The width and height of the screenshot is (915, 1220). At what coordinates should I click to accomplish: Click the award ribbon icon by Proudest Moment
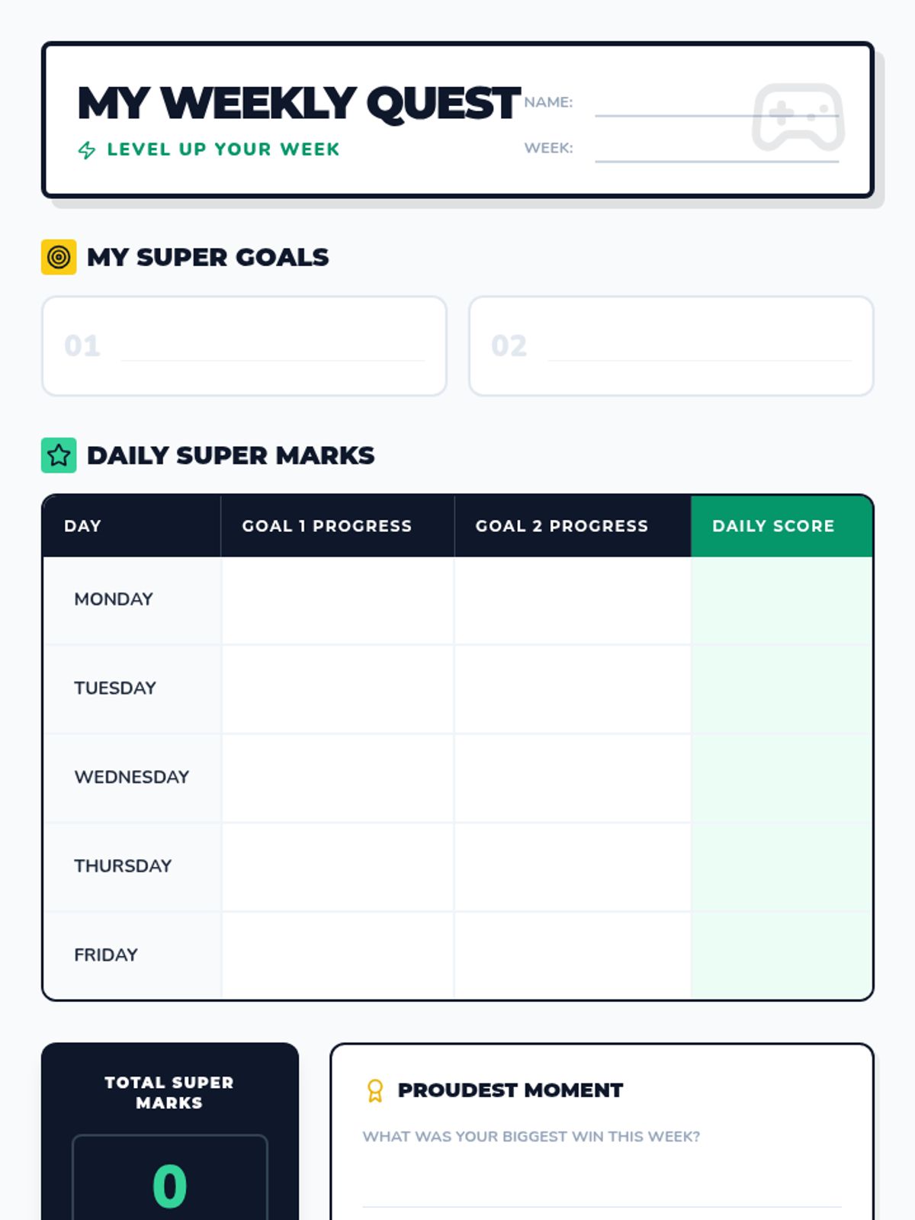pos(374,1090)
